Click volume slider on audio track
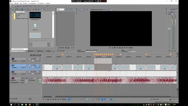 tap(27, 80)
